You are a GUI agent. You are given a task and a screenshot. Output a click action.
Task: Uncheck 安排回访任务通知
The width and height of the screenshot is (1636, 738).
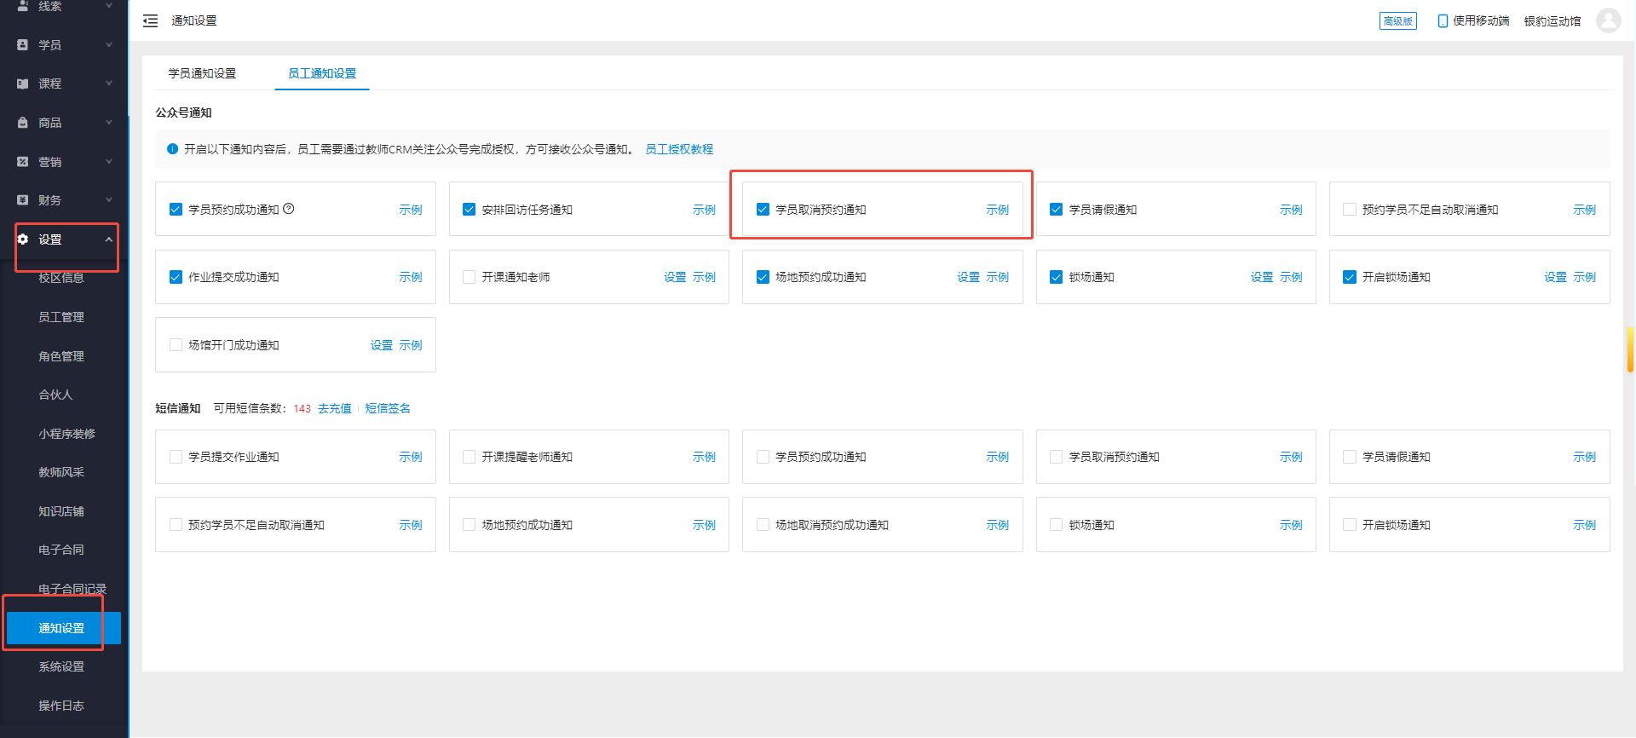coord(469,209)
